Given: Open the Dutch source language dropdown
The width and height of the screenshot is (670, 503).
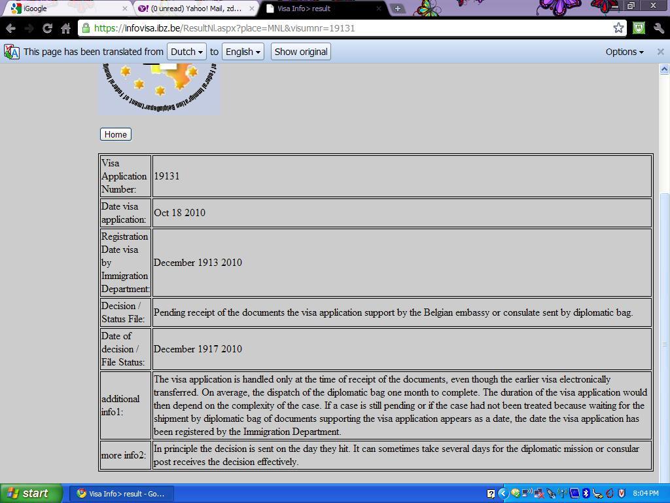Looking at the screenshot, I should coord(186,52).
